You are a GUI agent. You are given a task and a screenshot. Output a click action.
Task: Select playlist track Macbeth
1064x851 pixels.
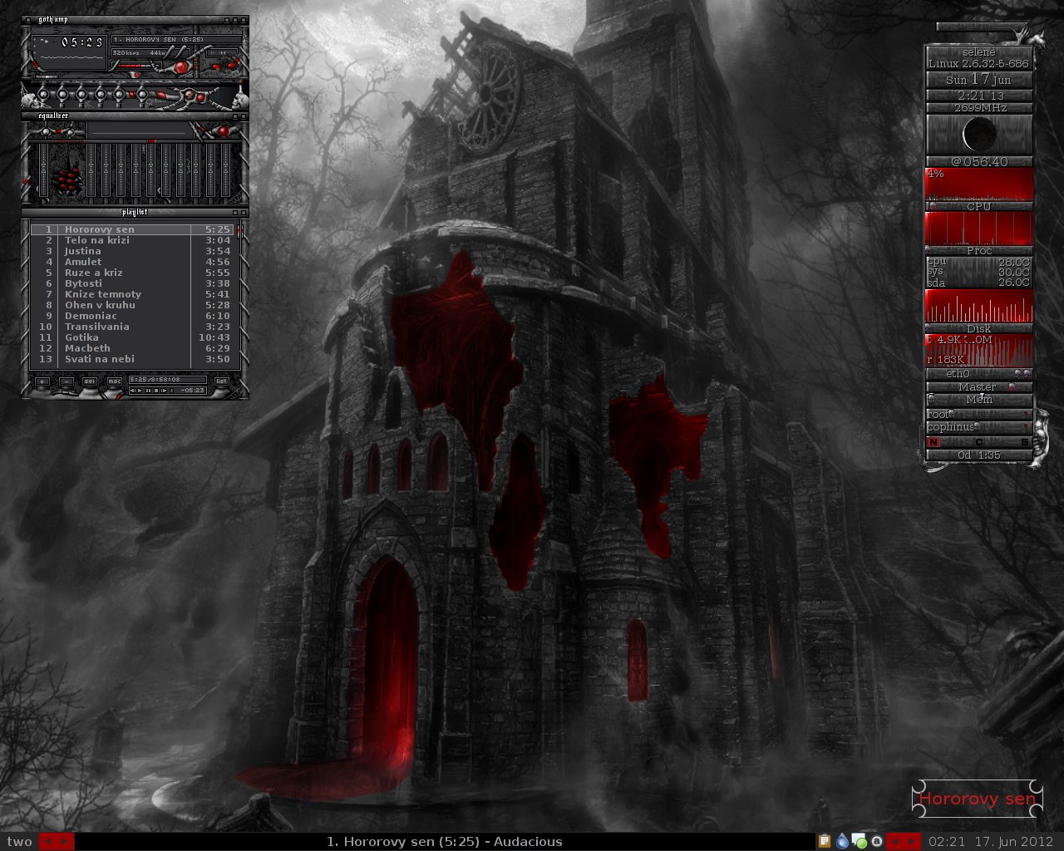tap(133, 348)
